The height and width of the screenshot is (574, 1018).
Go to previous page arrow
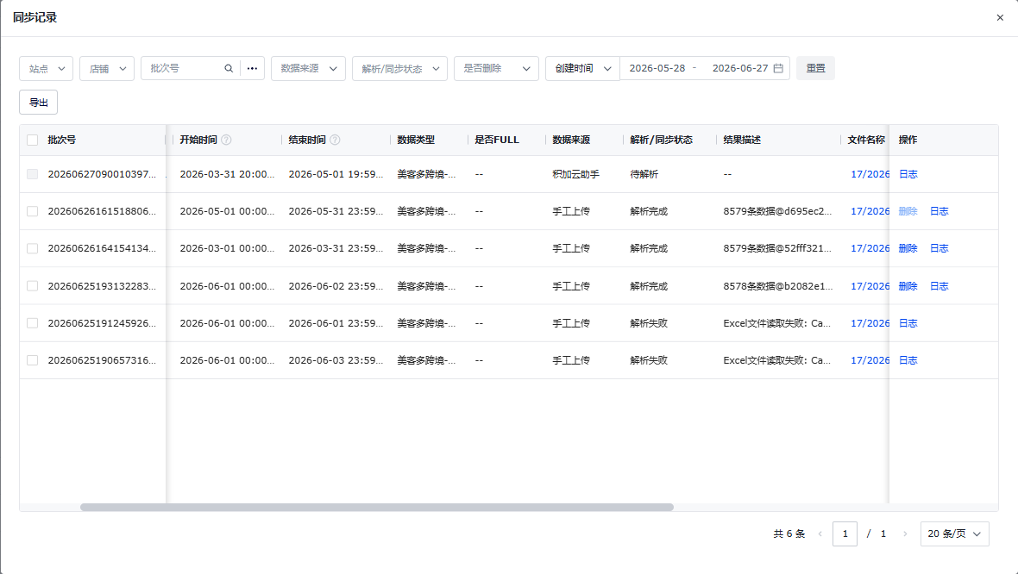[820, 533]
